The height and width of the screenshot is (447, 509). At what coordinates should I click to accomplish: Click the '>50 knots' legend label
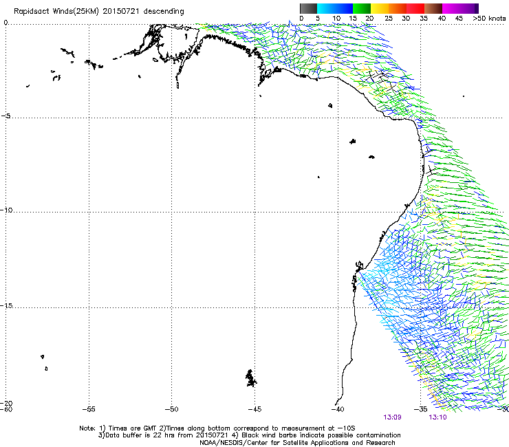[489, 18]
